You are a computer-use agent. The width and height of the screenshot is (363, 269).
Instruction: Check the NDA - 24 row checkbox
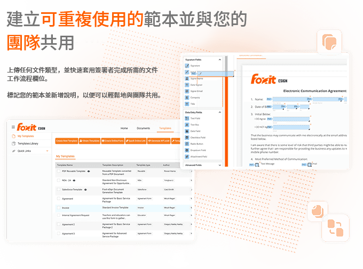(59, 180)
